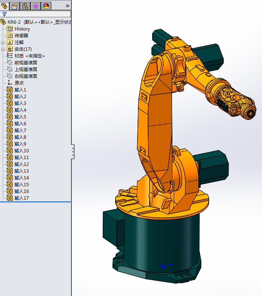Show more manager tabs with double chevron

pos(67,6)
